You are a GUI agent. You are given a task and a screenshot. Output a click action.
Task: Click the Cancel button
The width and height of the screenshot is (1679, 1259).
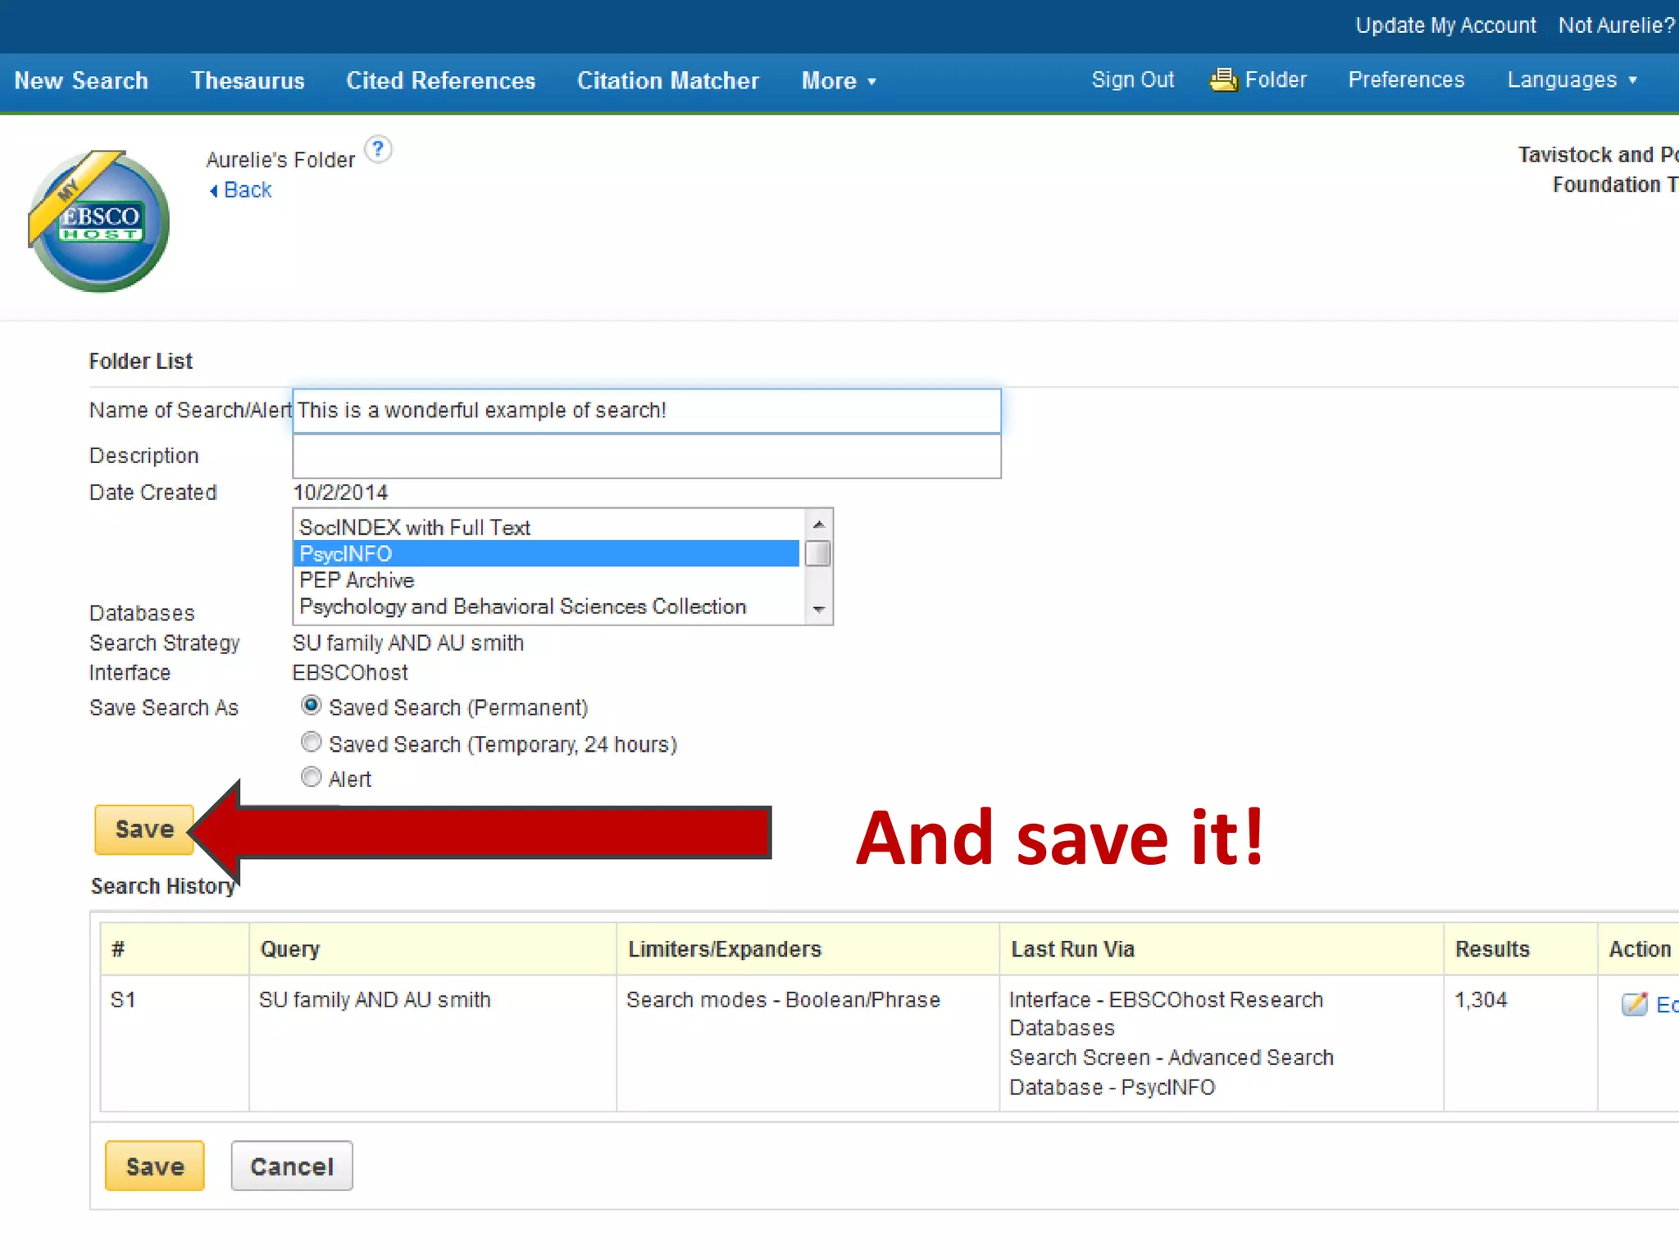[x=292, y=1166]
